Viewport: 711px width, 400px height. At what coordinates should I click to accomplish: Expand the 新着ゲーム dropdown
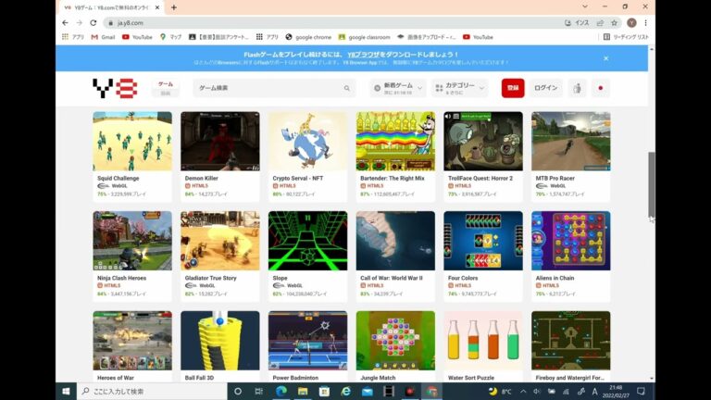click(x=397, y=88)
